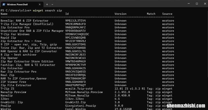Click version '2.0.450.0'

(122, 96)
